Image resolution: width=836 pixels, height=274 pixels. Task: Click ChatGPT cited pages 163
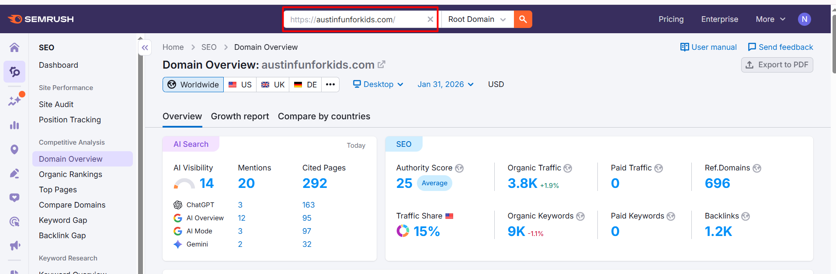pos(309,205)
